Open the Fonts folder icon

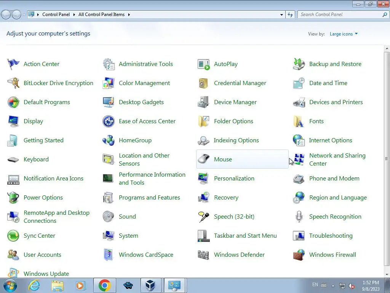pos(299,121)
